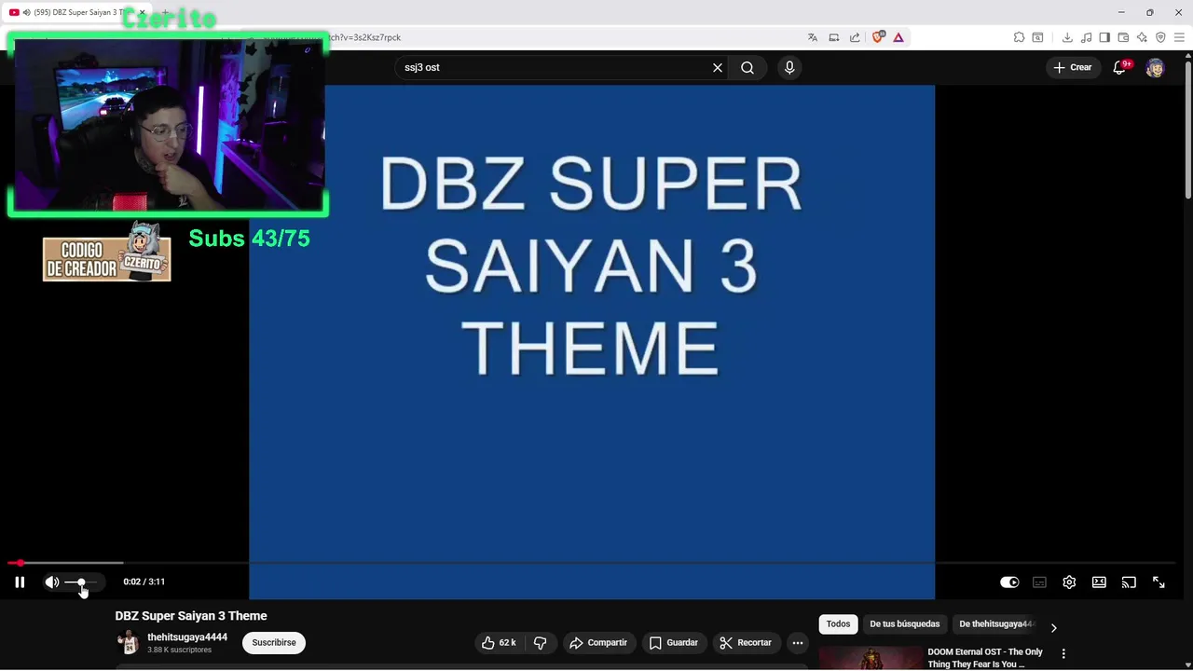Click the Recortar clip button
The image size is (1193, 671).
pos(746,642)
